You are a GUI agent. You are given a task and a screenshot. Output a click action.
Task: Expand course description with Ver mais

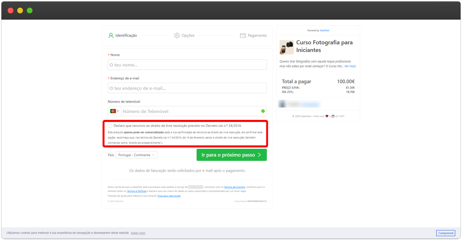(350, 66)
